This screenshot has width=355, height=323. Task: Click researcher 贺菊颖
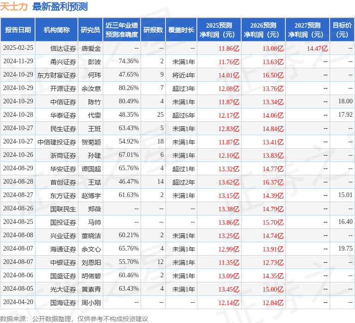[91, 142]
